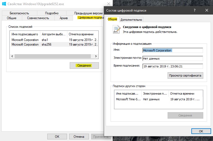Switch to the Подробно tab
This screenshot has height=141, width=213.
[x=52, y=13]
